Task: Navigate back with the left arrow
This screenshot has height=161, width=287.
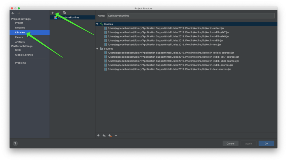Action: pyautogui.click(x=13, y=13)
